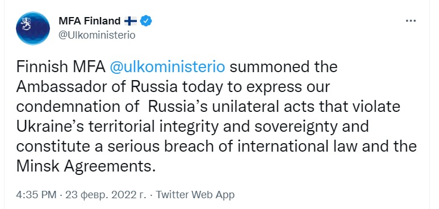Click the words "summoned the"

tap(283, 67)
